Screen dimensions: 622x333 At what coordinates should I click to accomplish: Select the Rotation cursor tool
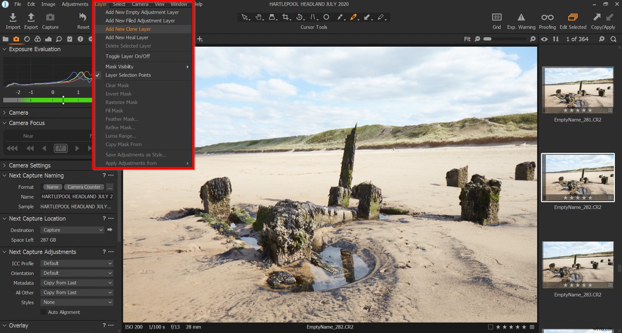(300, 17)
